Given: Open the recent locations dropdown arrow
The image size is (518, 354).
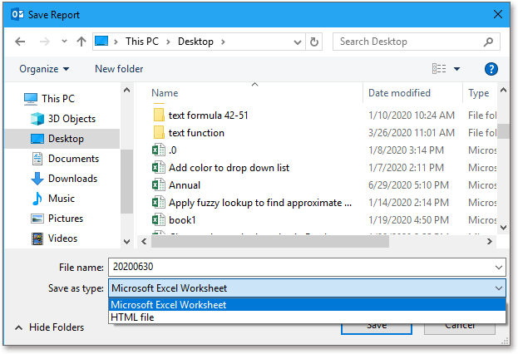Looking at the screenshot, I should (64, 42).
